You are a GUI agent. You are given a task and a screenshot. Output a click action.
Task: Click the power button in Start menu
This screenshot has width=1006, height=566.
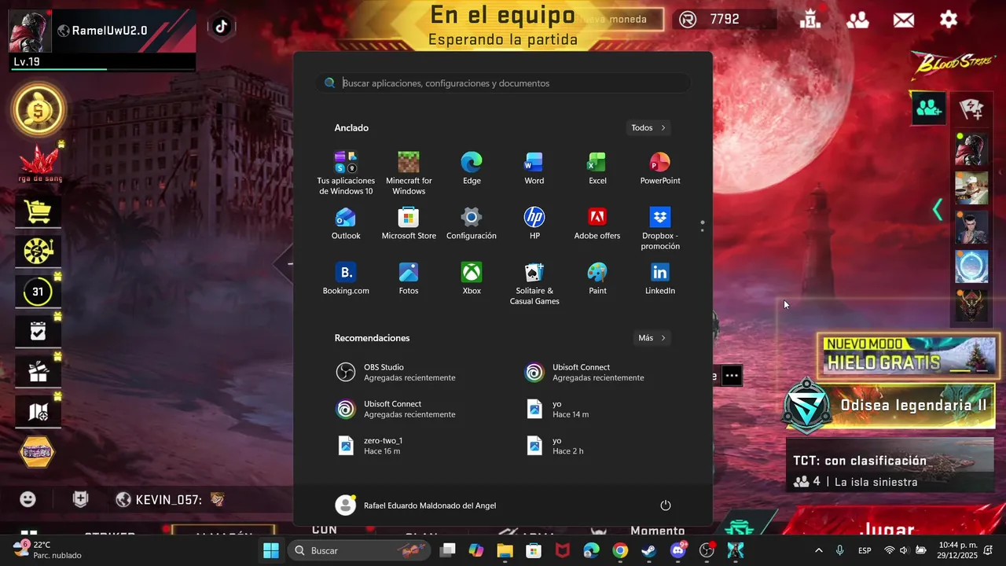click(x=666, y=505)
